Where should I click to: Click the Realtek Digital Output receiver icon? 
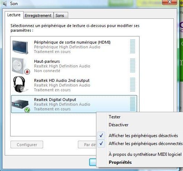point(20,104)
